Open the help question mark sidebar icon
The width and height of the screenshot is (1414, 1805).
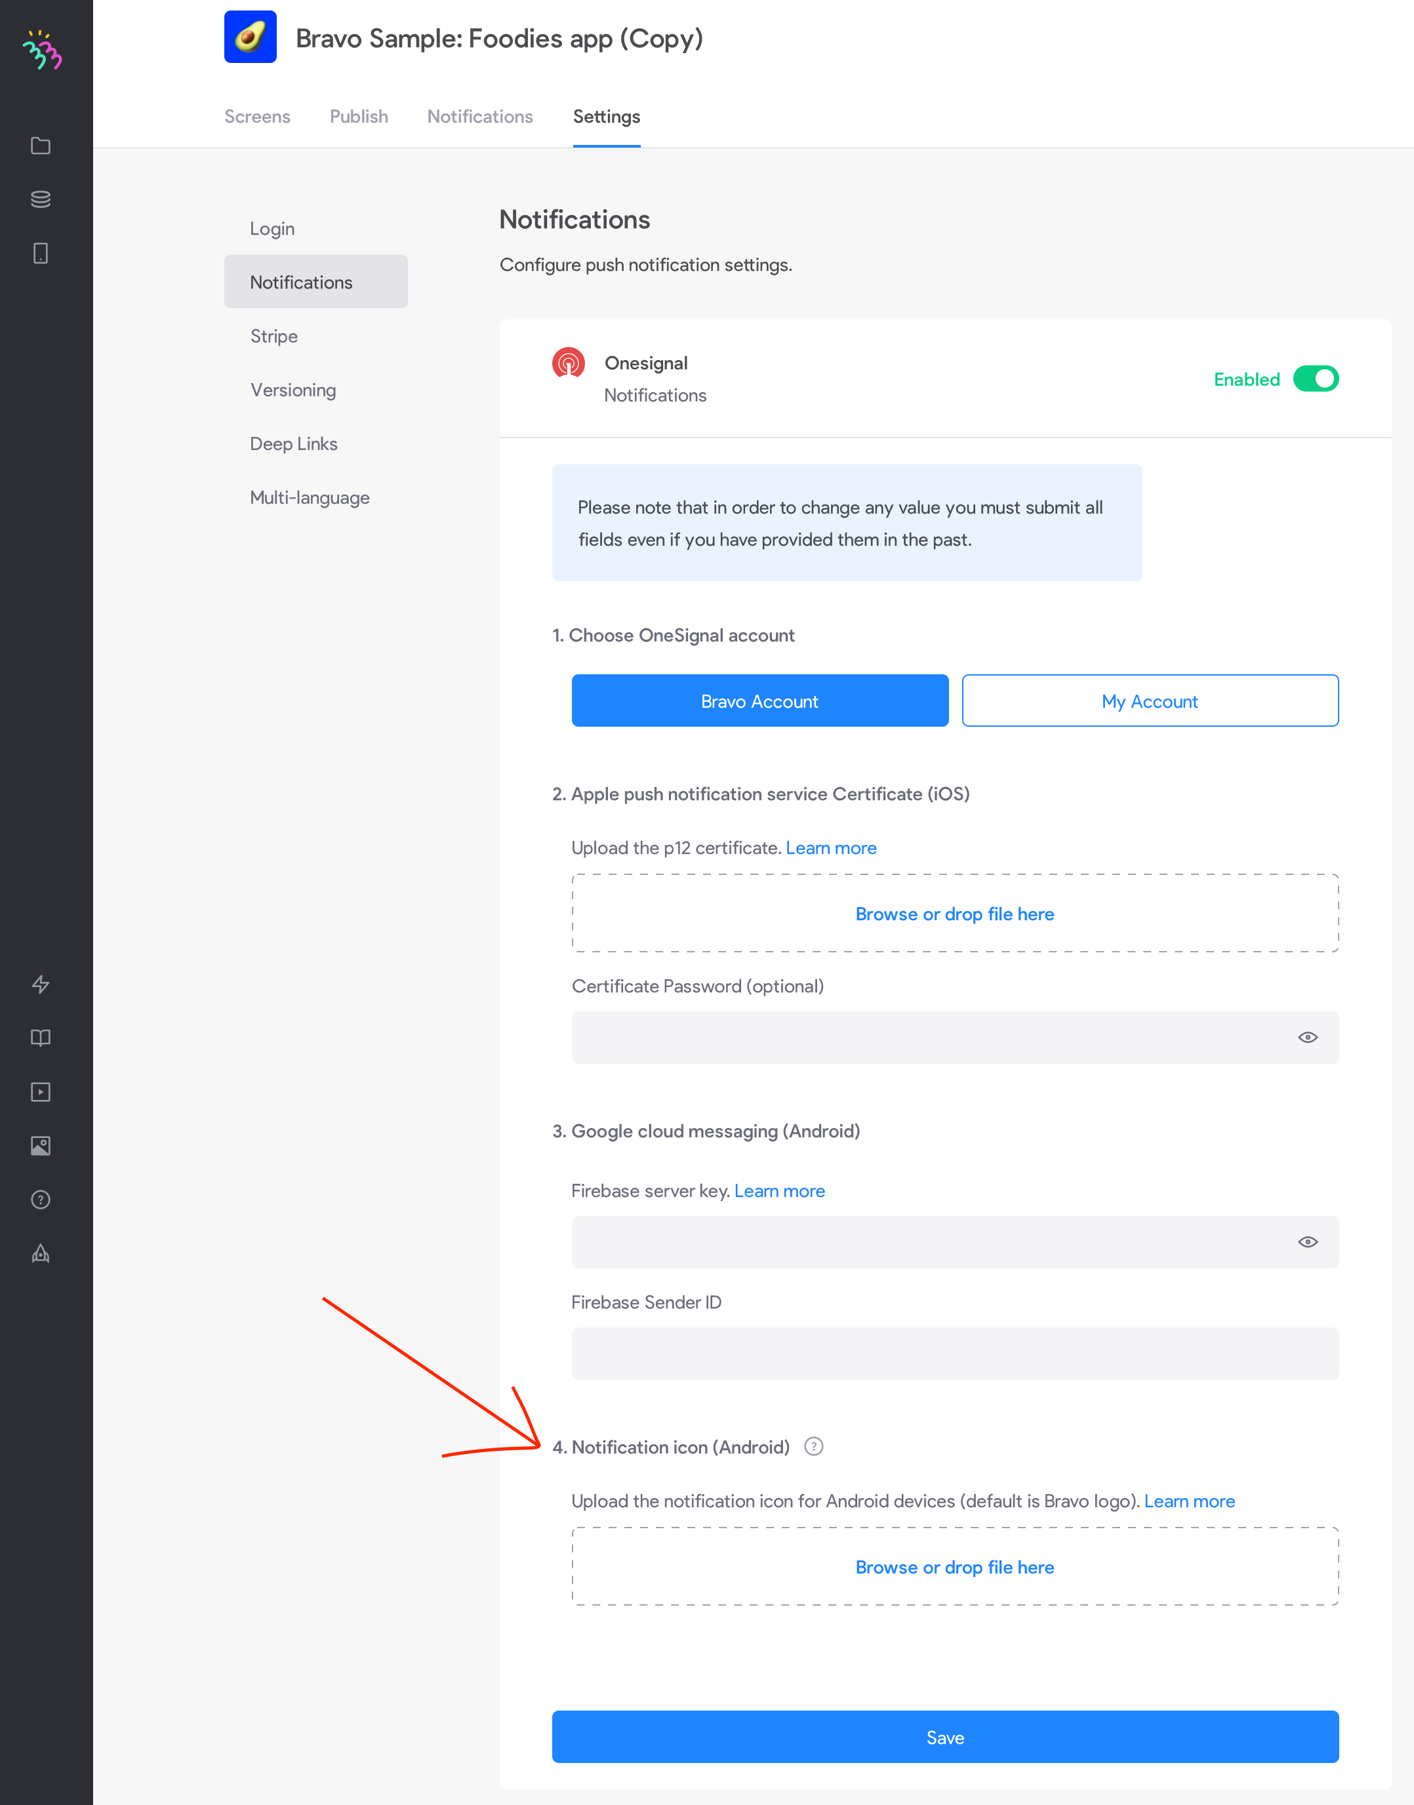coord(41,1200)
